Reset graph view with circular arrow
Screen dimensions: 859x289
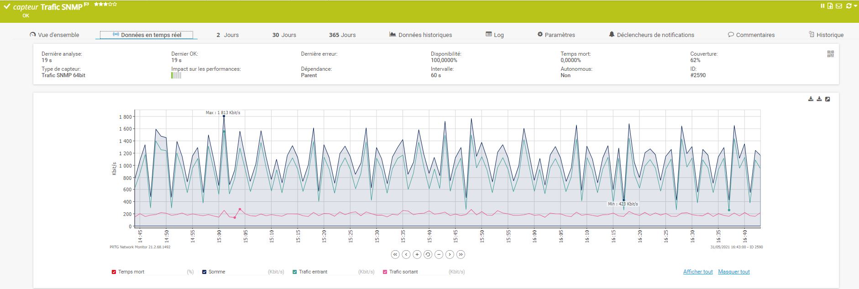point(428,254)
